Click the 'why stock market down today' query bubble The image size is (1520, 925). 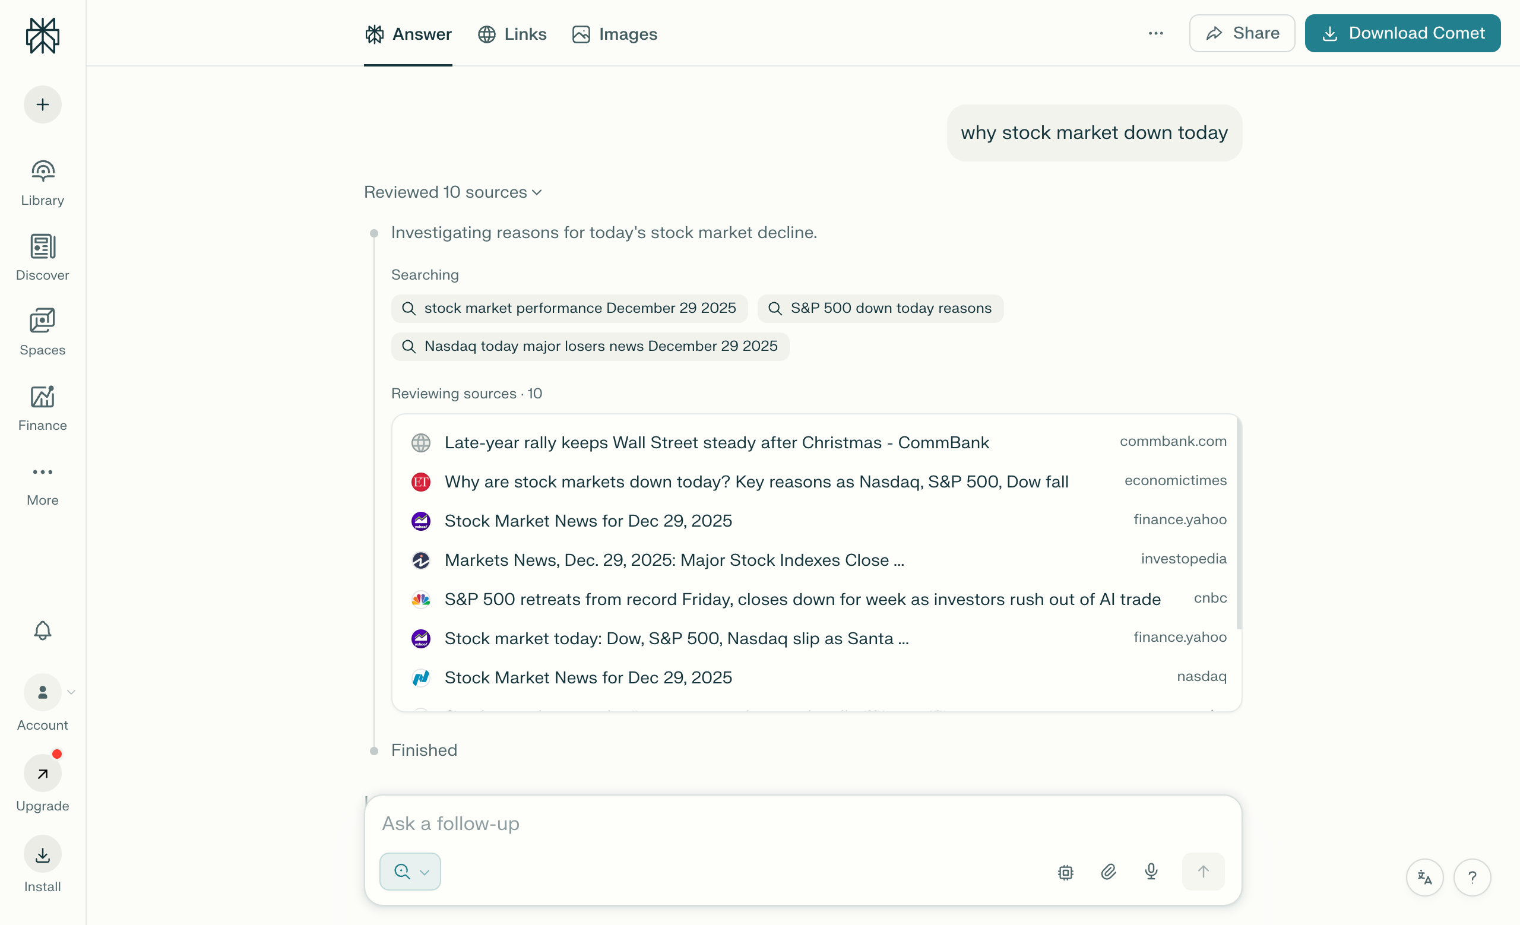tap(1094, 132)
